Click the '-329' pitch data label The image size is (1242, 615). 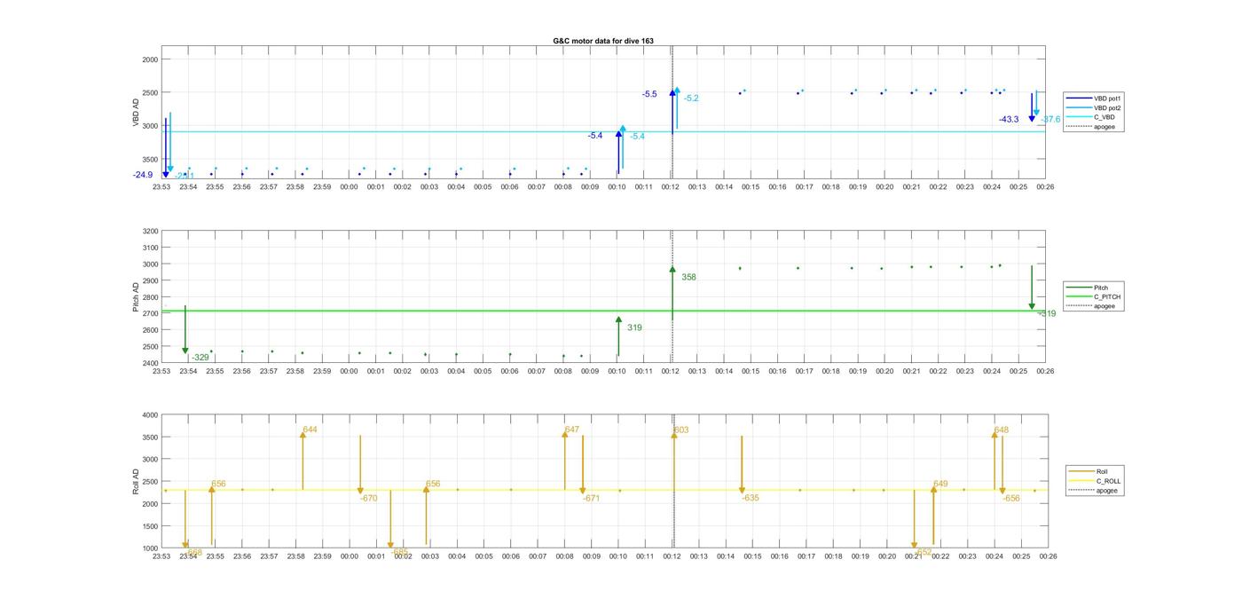pyautogui.click(x=200, y=358)
